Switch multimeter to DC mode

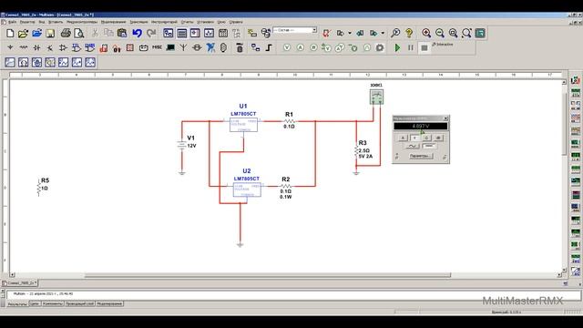tap(429, 146)
